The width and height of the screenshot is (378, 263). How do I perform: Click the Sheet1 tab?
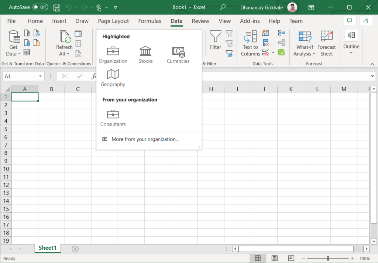[x=47, y=249]
